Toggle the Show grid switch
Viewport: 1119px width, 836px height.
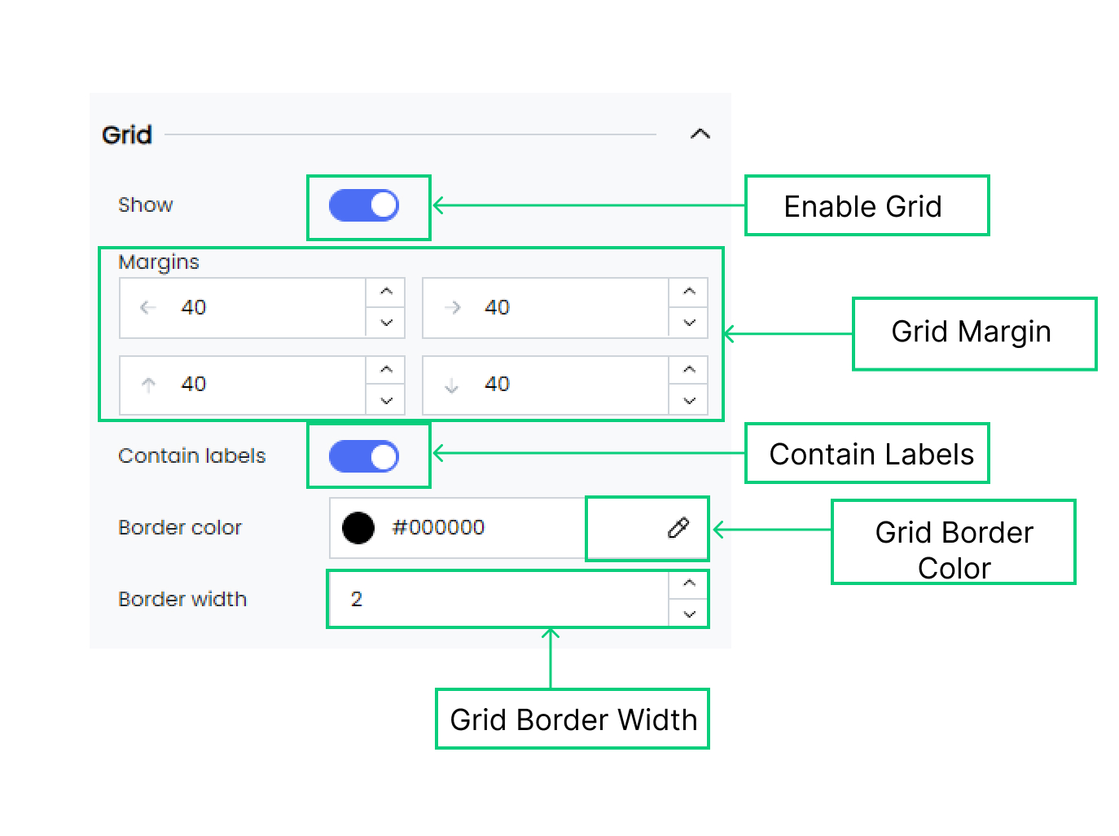(364, 205)
